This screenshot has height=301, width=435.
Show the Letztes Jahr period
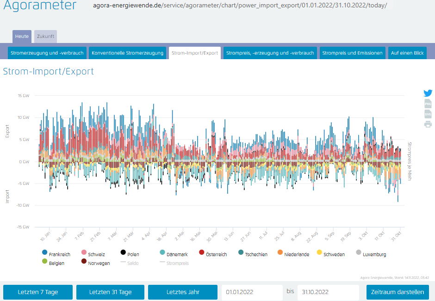(x=182, y=292)
